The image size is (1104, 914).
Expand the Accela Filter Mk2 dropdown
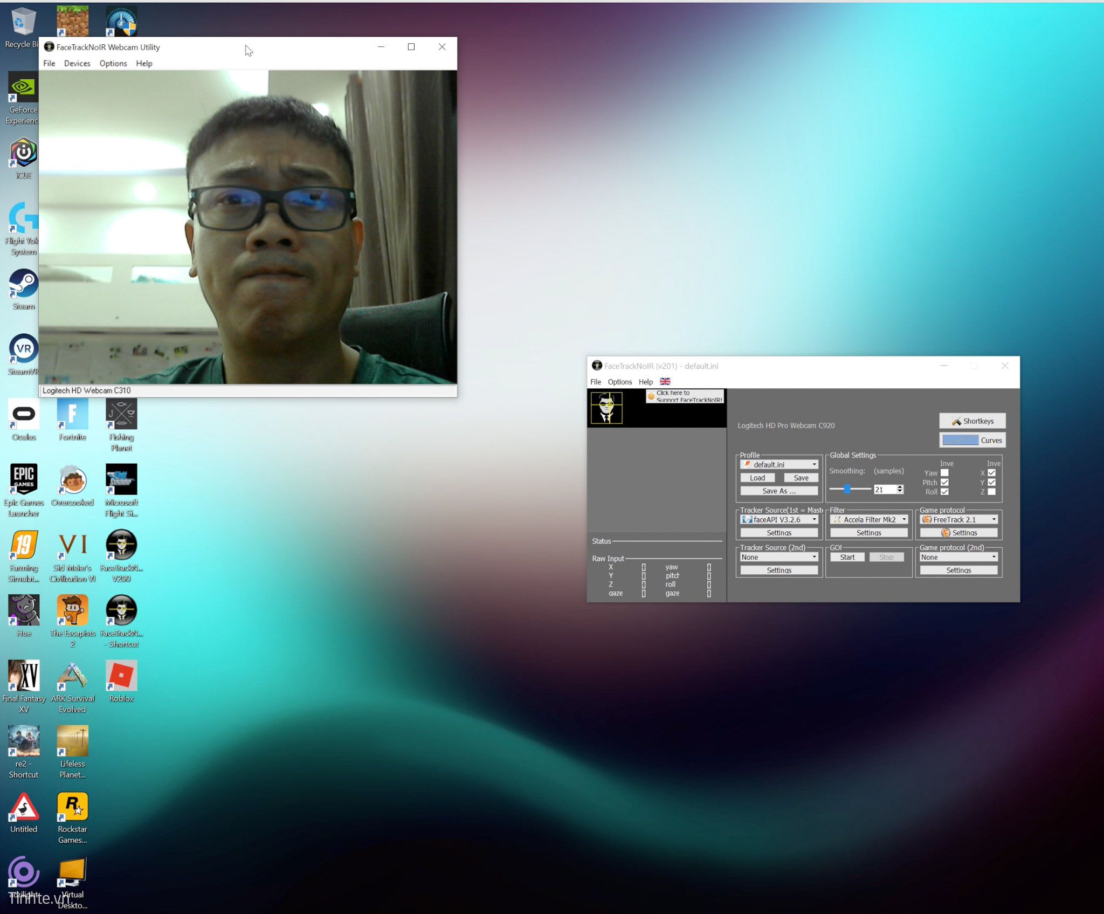coord(868,519)
